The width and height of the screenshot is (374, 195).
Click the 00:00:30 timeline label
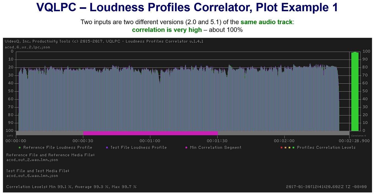83,141
